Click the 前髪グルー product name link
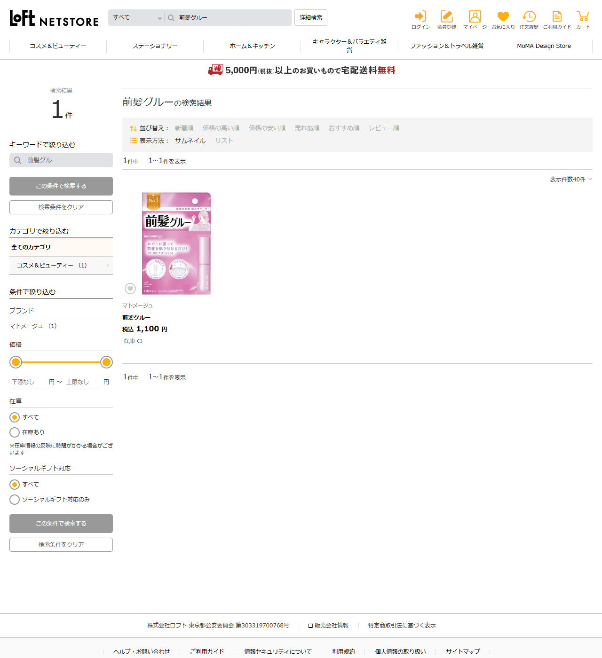 [x=136, y=318]
